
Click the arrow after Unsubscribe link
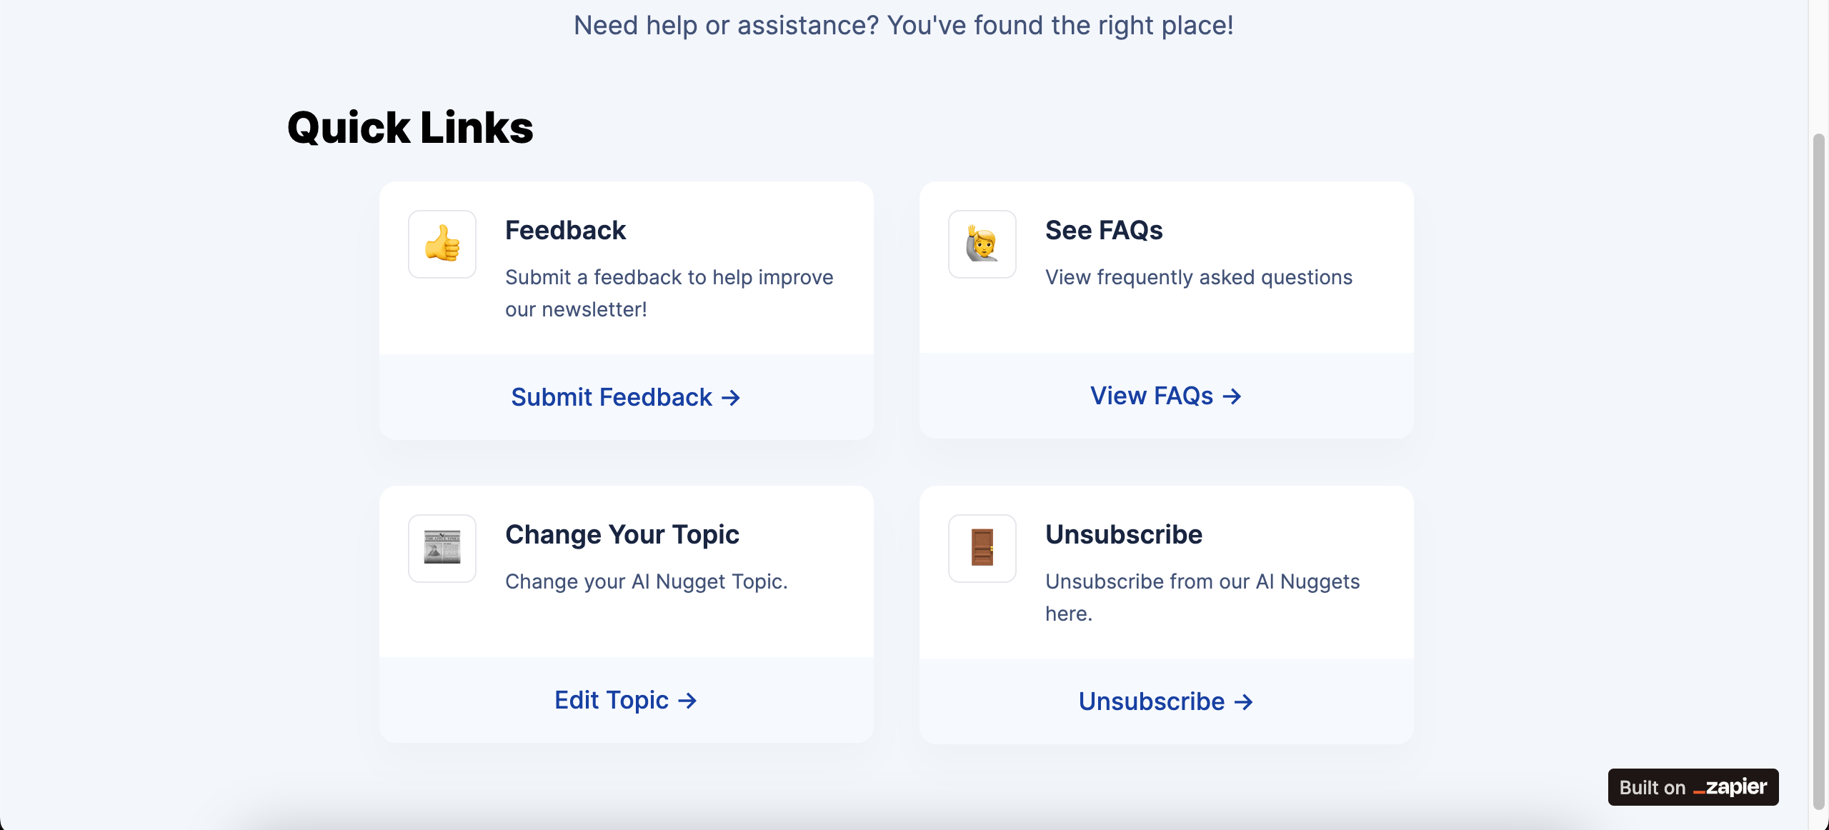click(1244, 702)
